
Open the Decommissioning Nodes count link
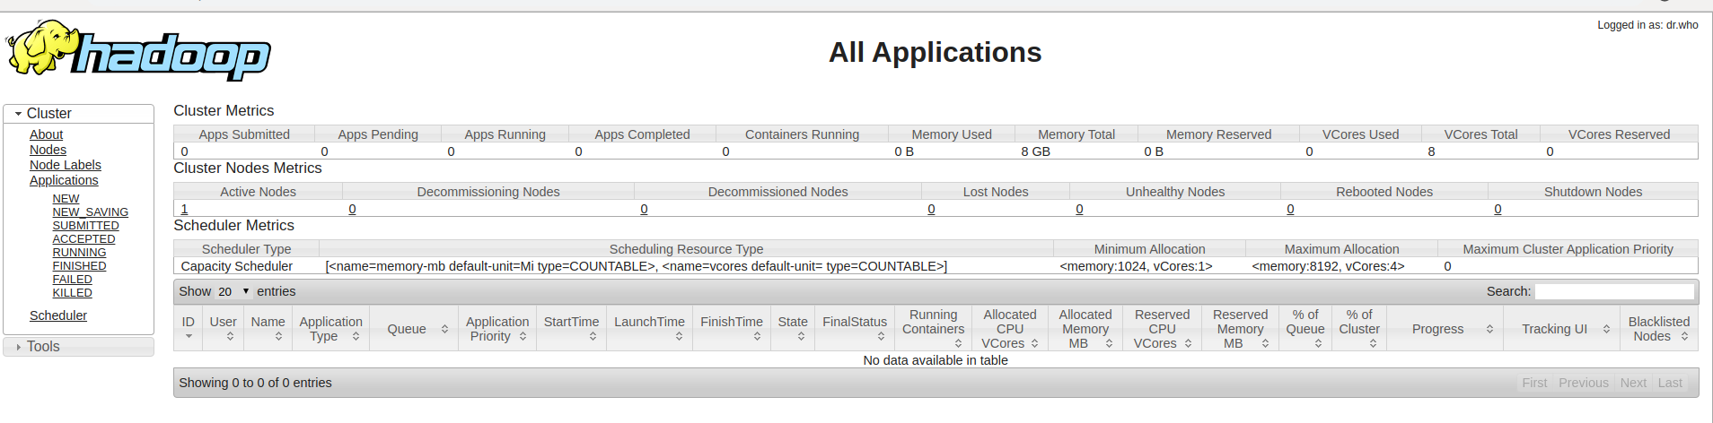pos(352,209)
